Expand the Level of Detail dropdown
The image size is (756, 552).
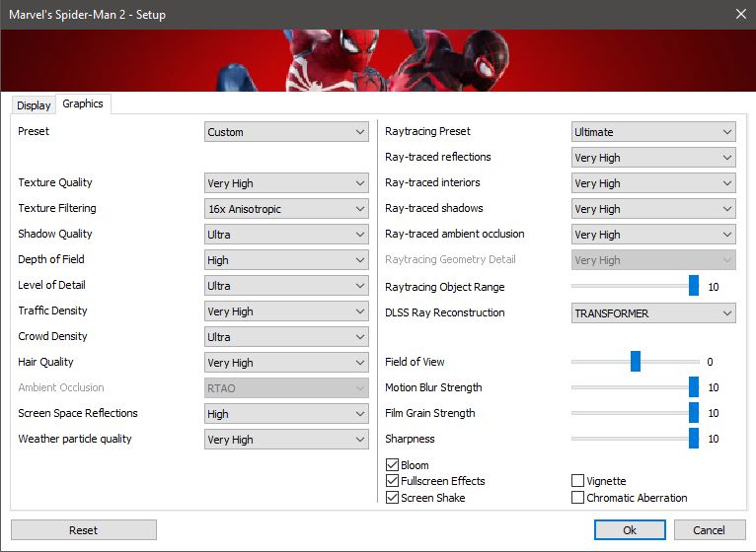286,286
